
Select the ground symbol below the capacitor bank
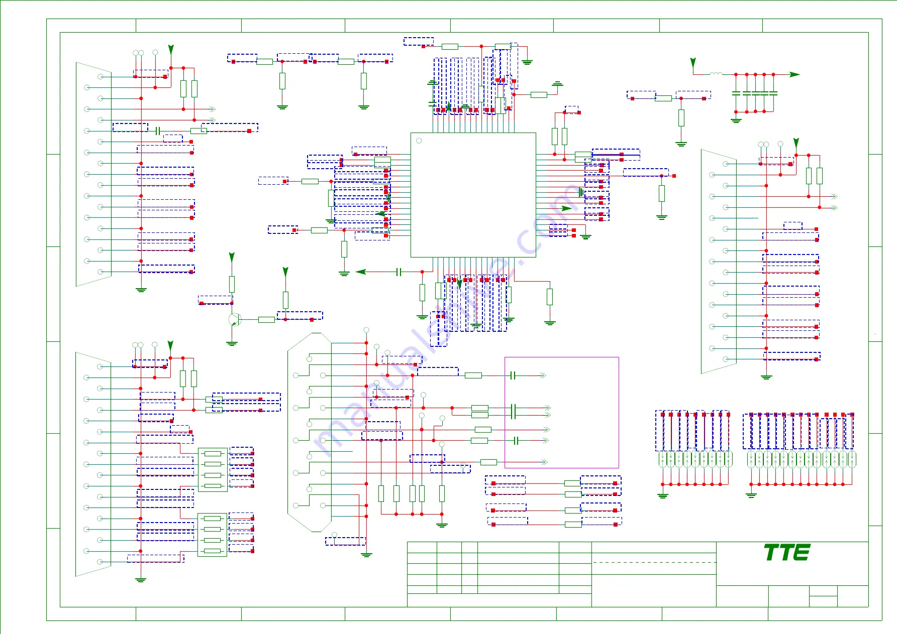736,120
